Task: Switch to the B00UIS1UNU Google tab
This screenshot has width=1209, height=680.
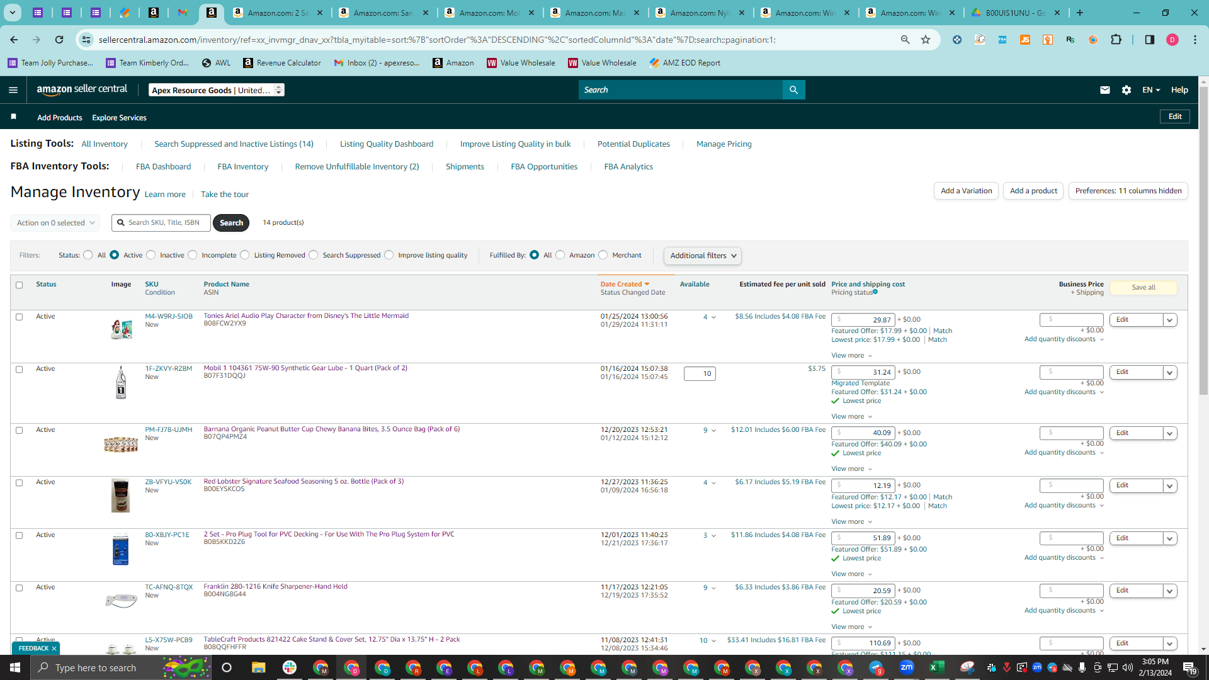Action: [1017, 13]
